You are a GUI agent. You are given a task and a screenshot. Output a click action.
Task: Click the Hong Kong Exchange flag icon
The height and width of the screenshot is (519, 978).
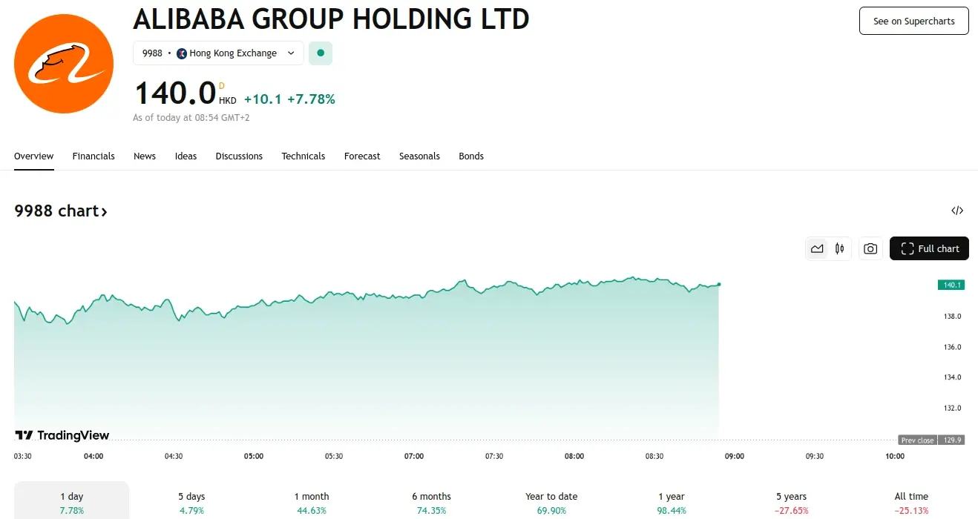click(182, 53)
